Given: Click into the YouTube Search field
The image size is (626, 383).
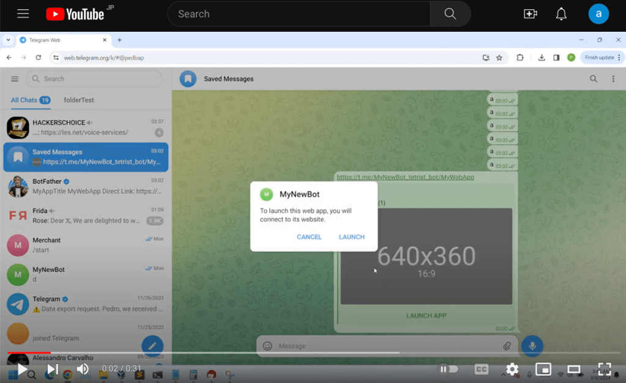Looking at the screenshot, I should (x=300, y=14).
